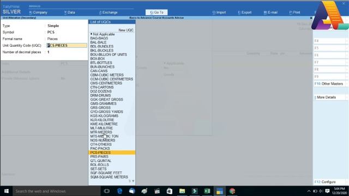Open the Microsoft Store taskbar icon
This screenshot has height=196, width=349.
tap(170, 191)
